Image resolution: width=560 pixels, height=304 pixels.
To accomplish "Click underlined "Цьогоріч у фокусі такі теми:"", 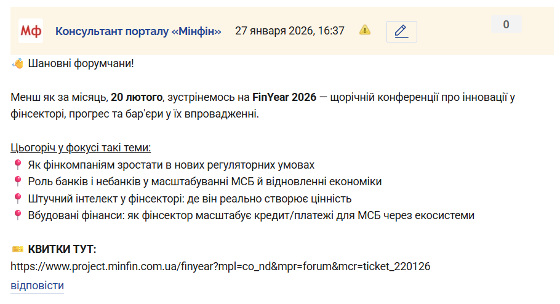I will click(81, 148).
